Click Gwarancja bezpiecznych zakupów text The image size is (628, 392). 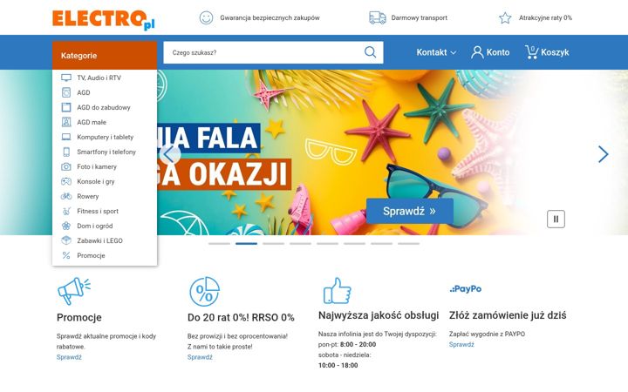[270, 18]
